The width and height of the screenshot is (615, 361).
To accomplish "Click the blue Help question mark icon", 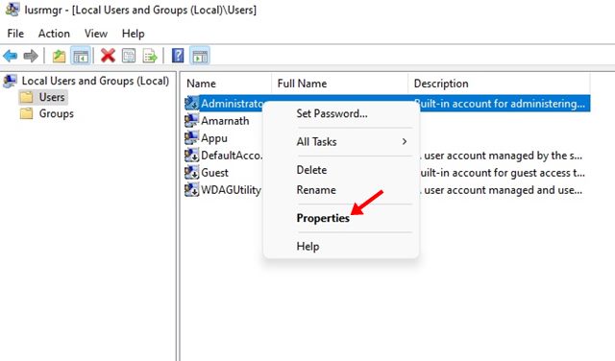I will coord(178,56).
